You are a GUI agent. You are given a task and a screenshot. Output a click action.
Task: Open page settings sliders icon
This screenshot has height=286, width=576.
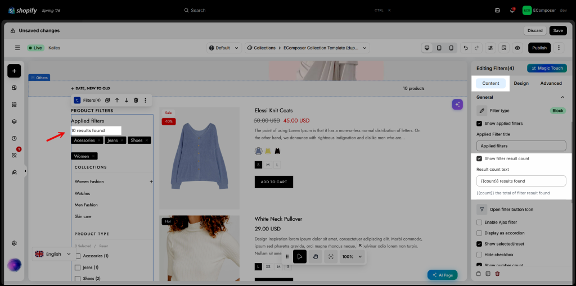click(490, 48)
